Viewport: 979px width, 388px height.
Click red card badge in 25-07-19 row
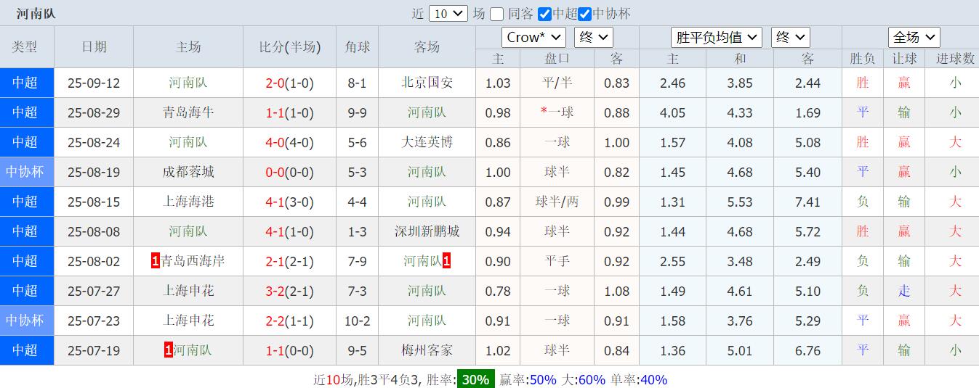click(169, 350)
